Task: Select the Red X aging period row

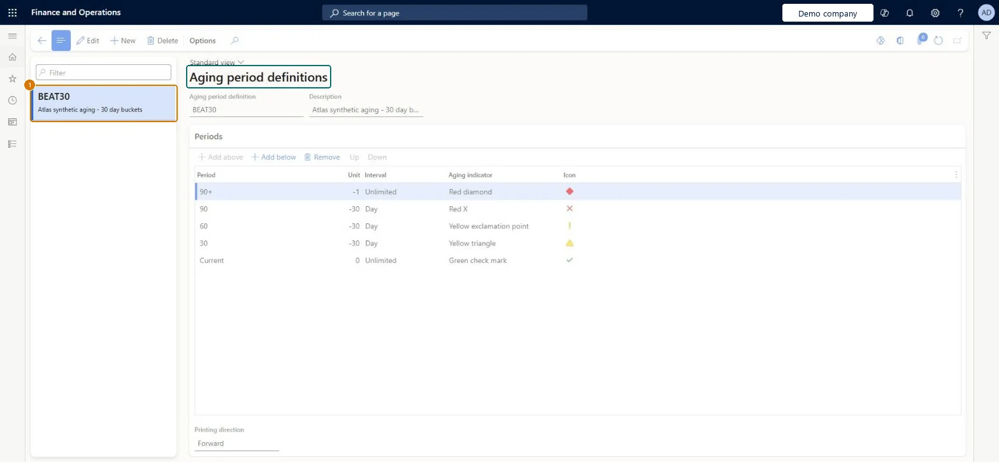Action: pos(578,209)
